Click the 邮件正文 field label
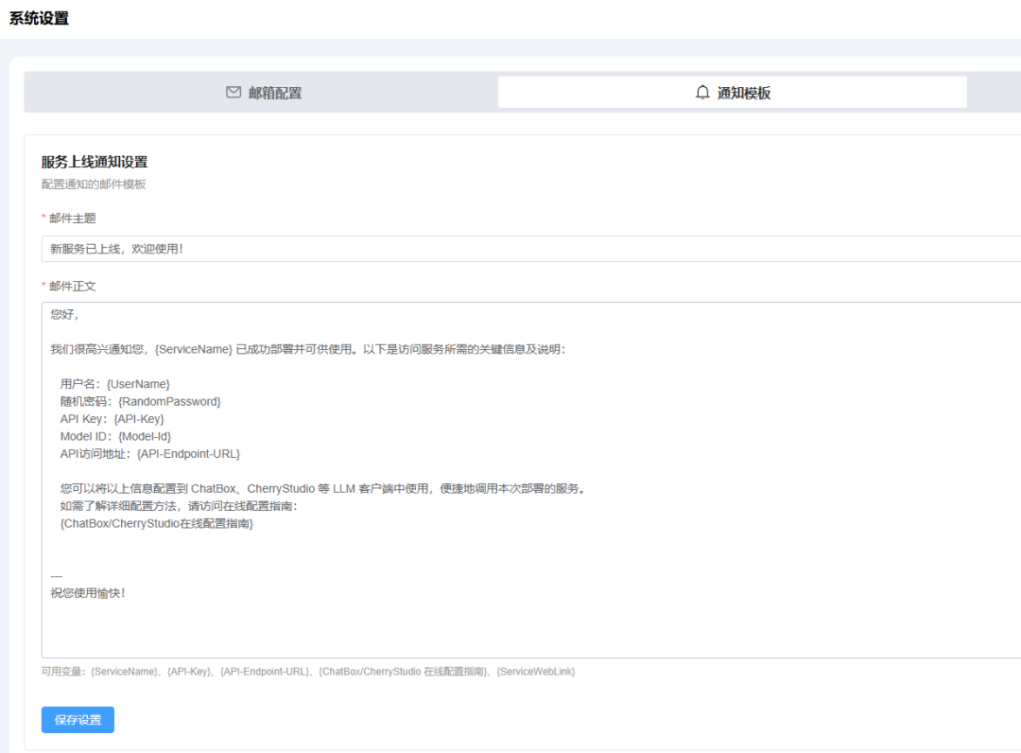Screen dimensions: 1021x753 pyautogui.click(x=72, y=287)
